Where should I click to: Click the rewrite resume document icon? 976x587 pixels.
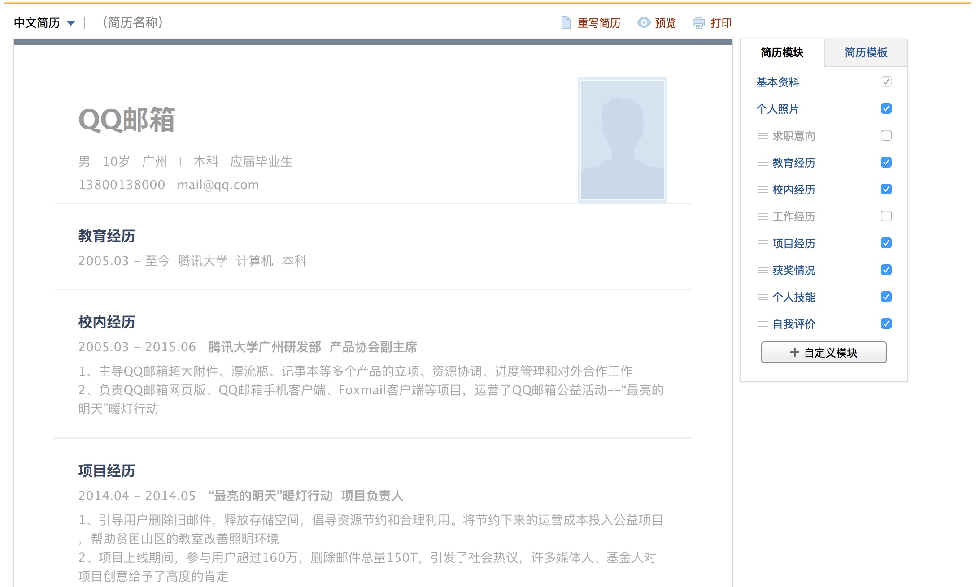(566, 22)
